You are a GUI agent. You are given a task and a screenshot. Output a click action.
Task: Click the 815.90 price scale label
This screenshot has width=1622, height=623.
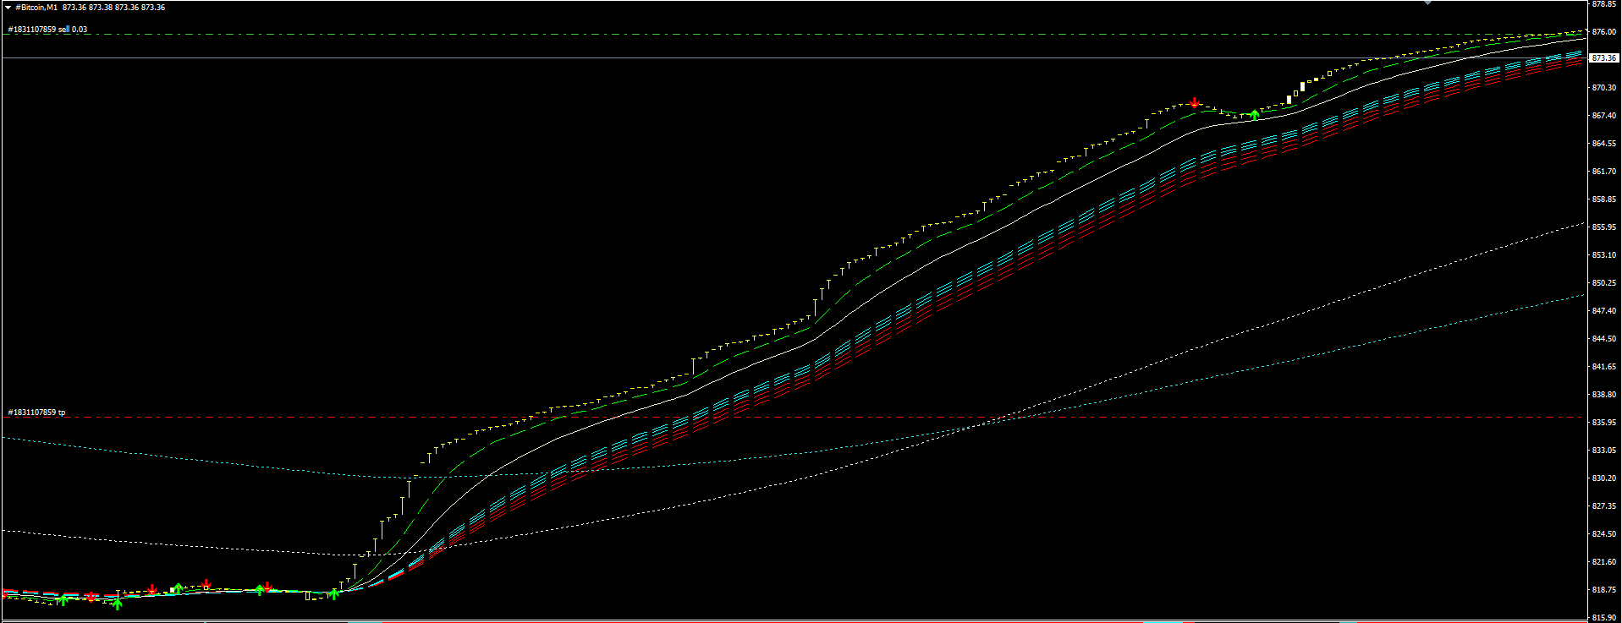coord(1604,618)
